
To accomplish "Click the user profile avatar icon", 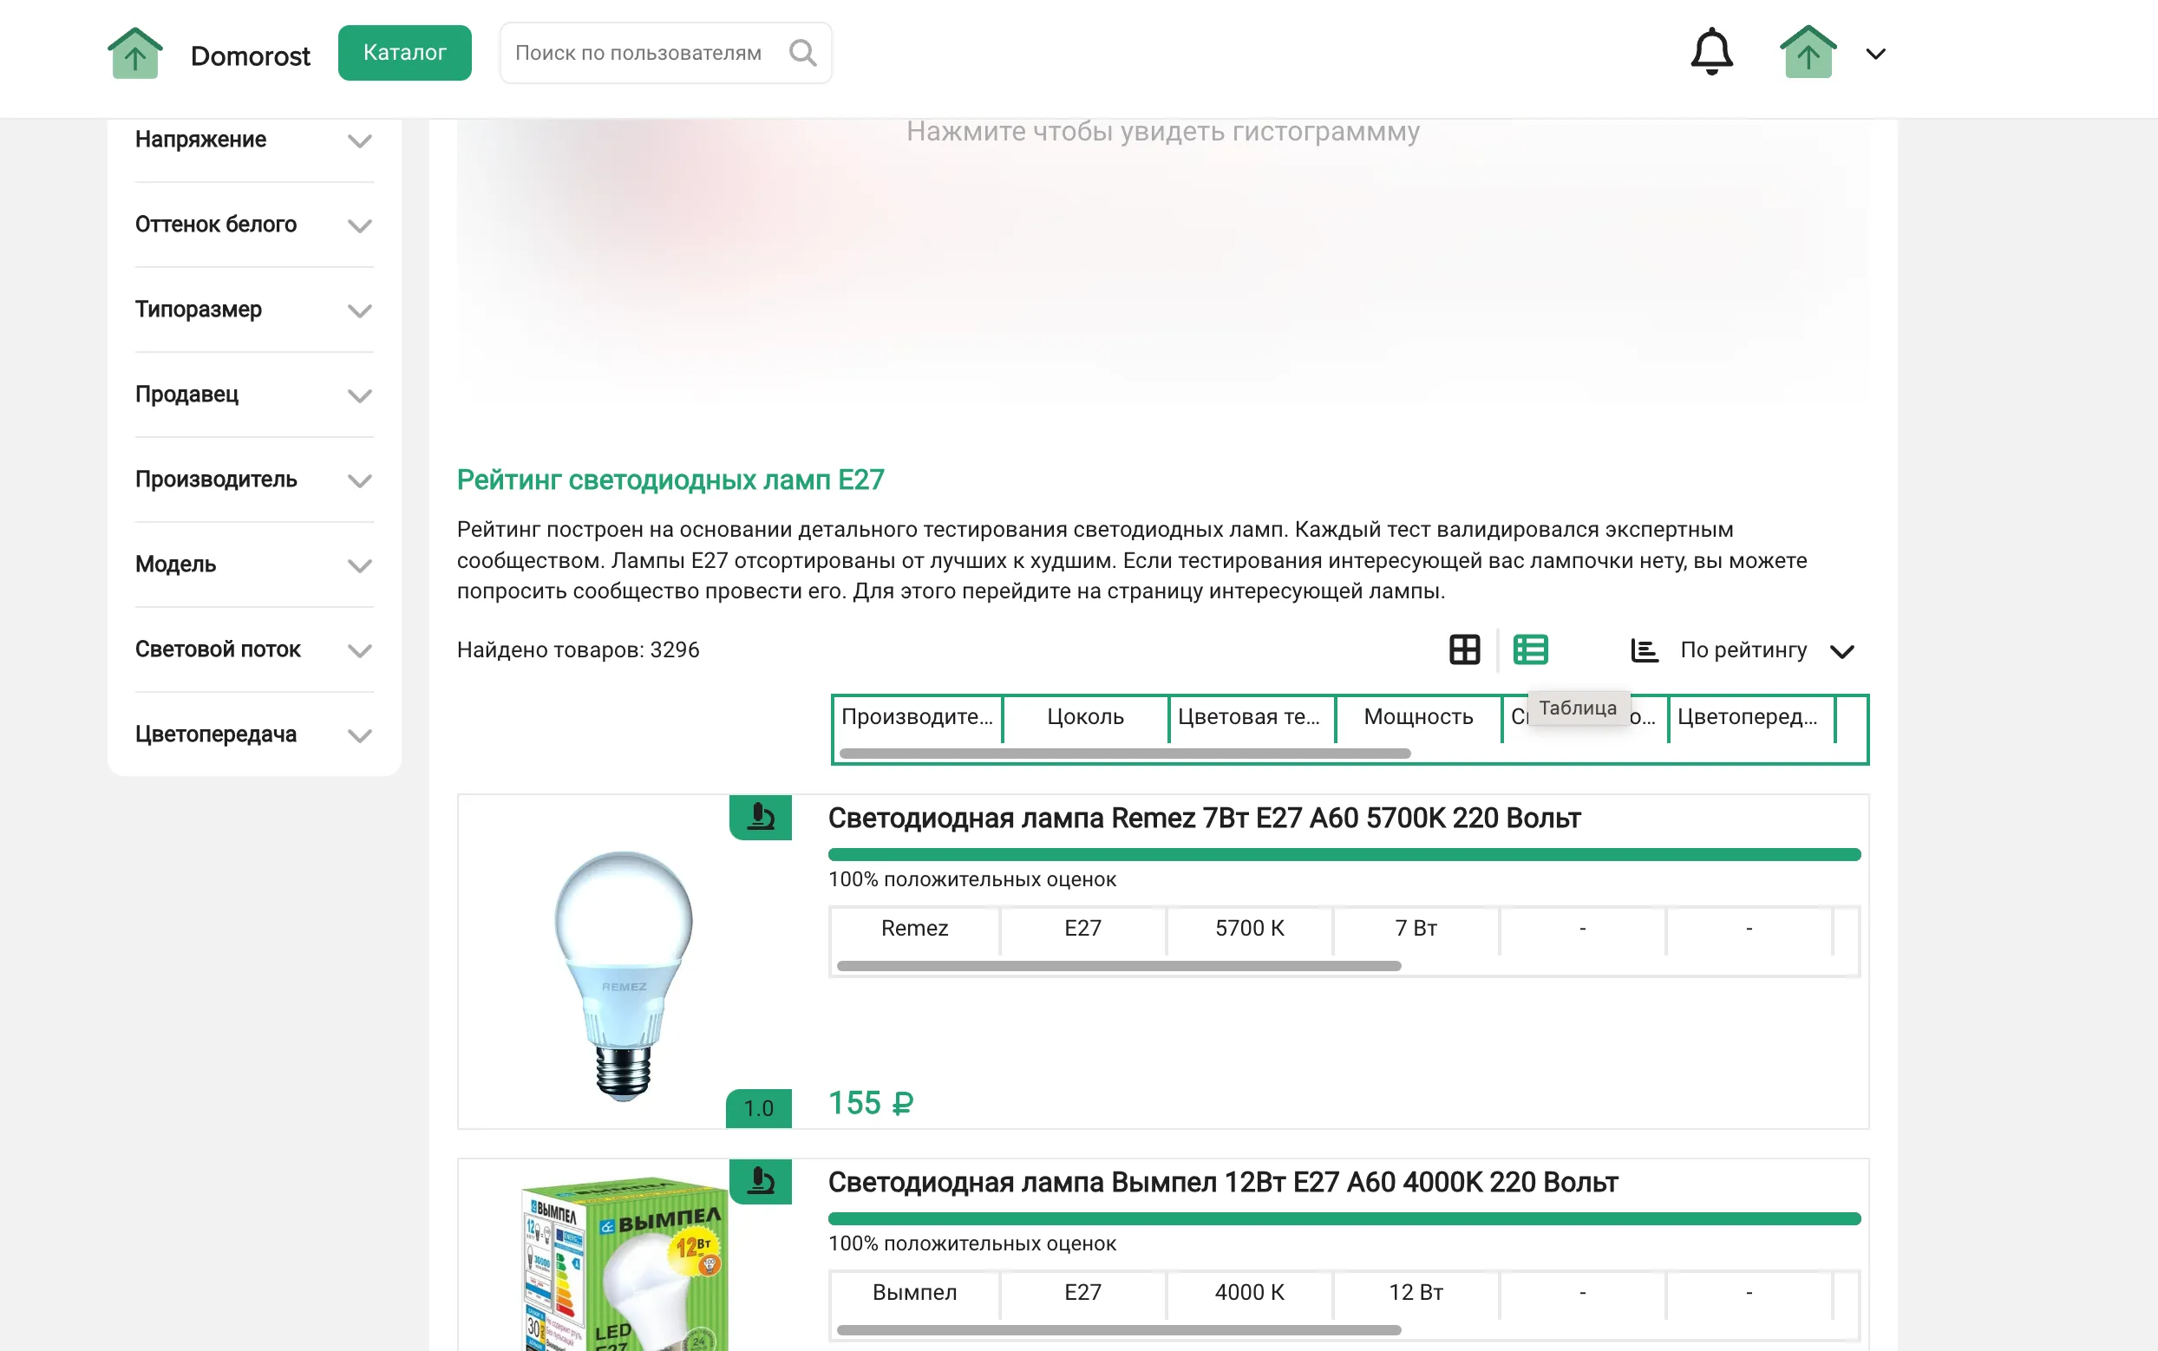I will coord(1807,54).
